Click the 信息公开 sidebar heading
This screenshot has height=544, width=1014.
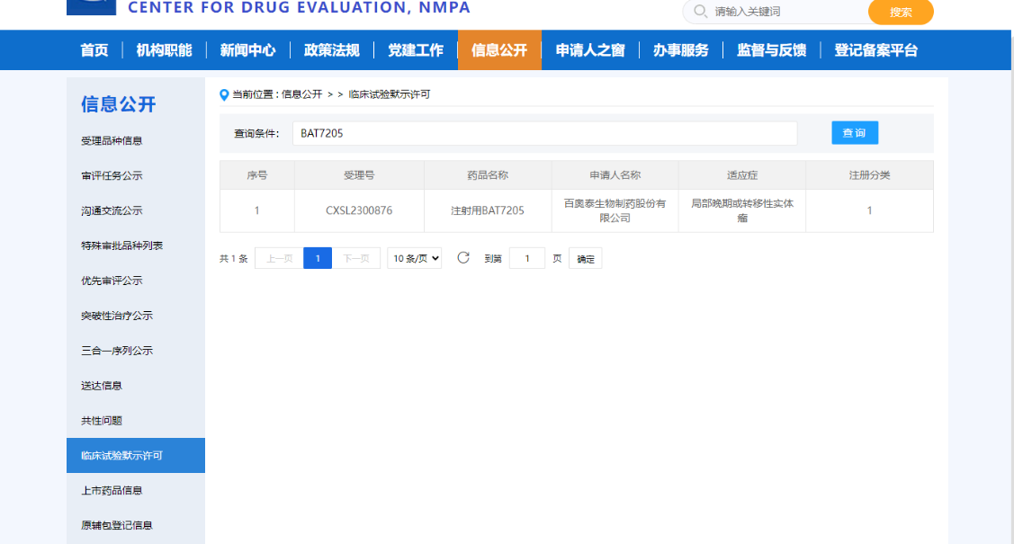119,104
